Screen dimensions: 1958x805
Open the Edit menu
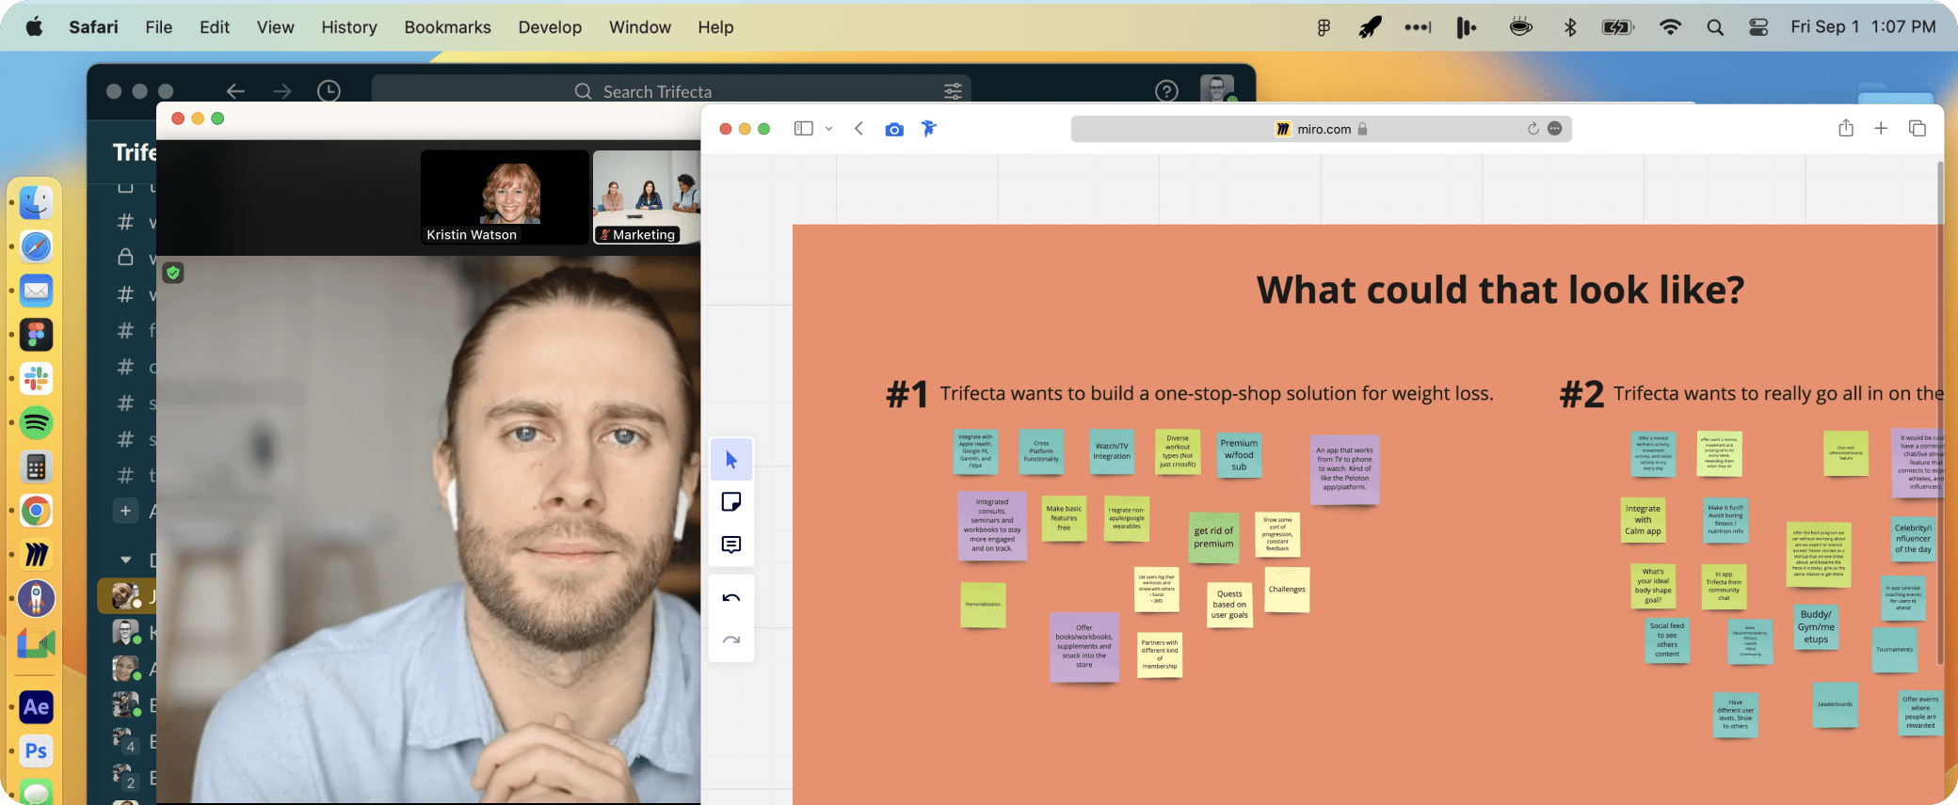coord(215,27)
